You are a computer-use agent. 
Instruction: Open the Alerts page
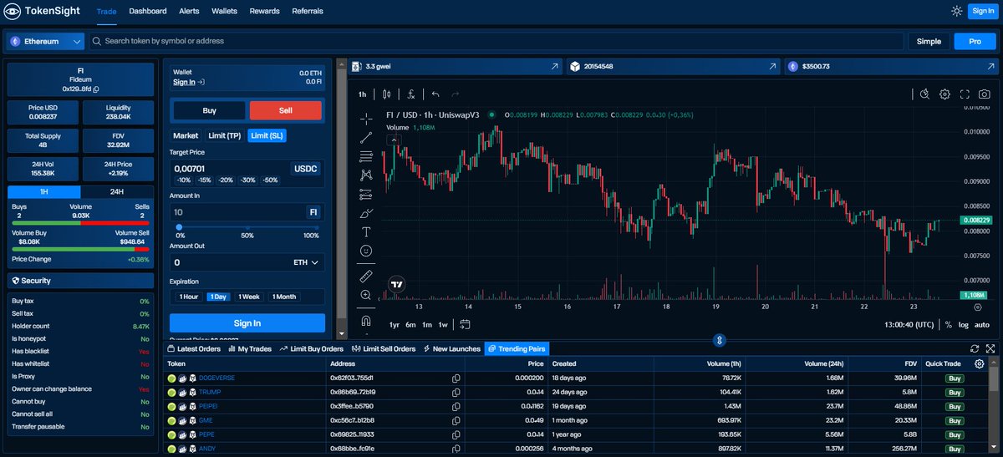click(189, 11)
